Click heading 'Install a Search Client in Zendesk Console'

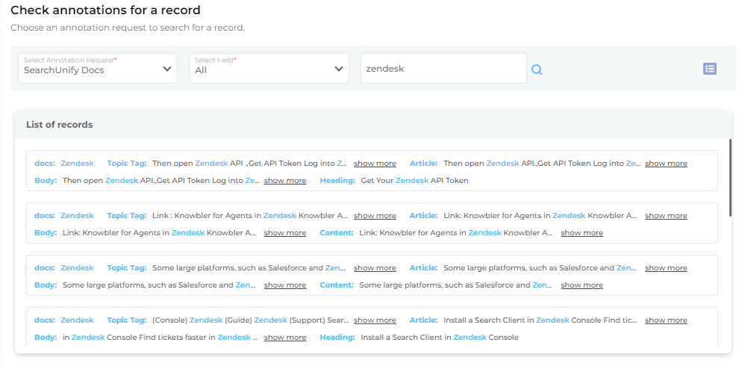tap(440, 338)
